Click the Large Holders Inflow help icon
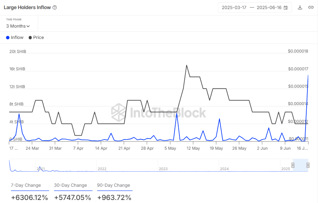 point(55,8)
